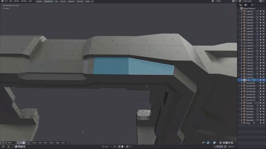266x149 pixels.
Task: Open the Vertex menu in viewport header
Action: 52,143
